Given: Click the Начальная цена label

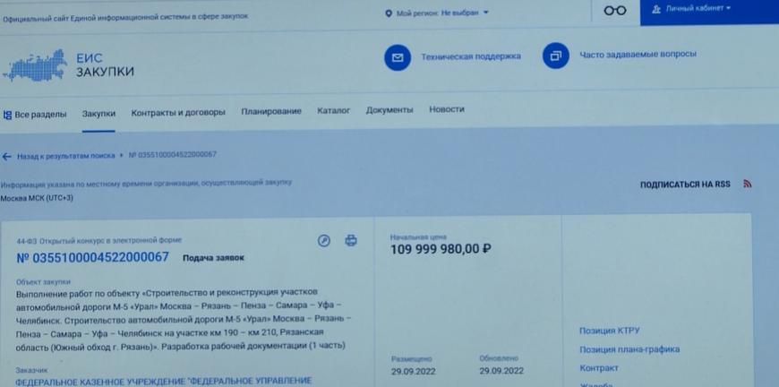Looking at the screenshot, I should click(x=418, y=237).
